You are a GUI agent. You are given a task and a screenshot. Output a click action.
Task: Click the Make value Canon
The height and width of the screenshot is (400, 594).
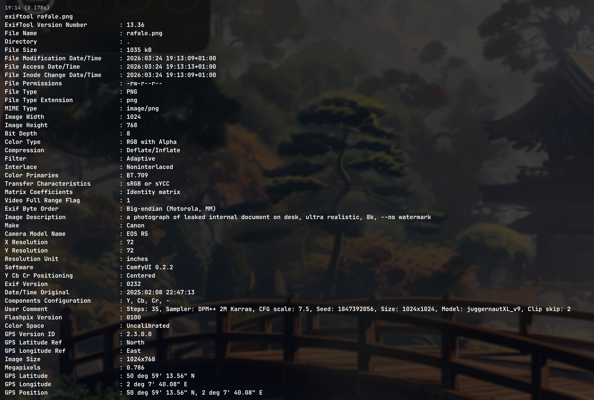[136, 226]
